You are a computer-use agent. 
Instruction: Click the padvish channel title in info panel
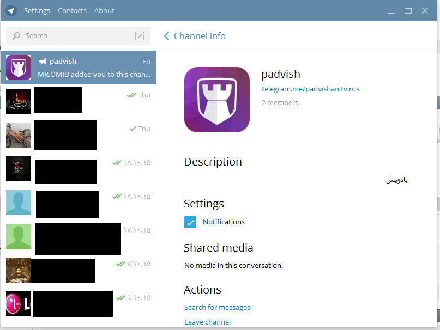pos(281,74)
